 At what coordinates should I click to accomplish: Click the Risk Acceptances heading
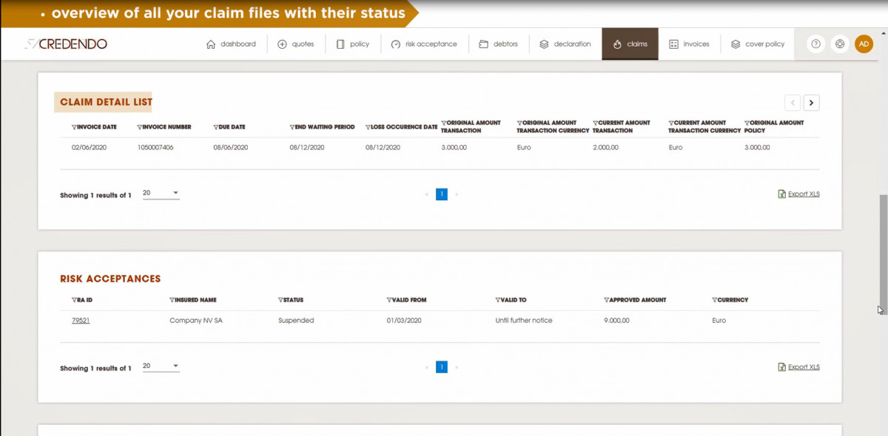point(110,279)
